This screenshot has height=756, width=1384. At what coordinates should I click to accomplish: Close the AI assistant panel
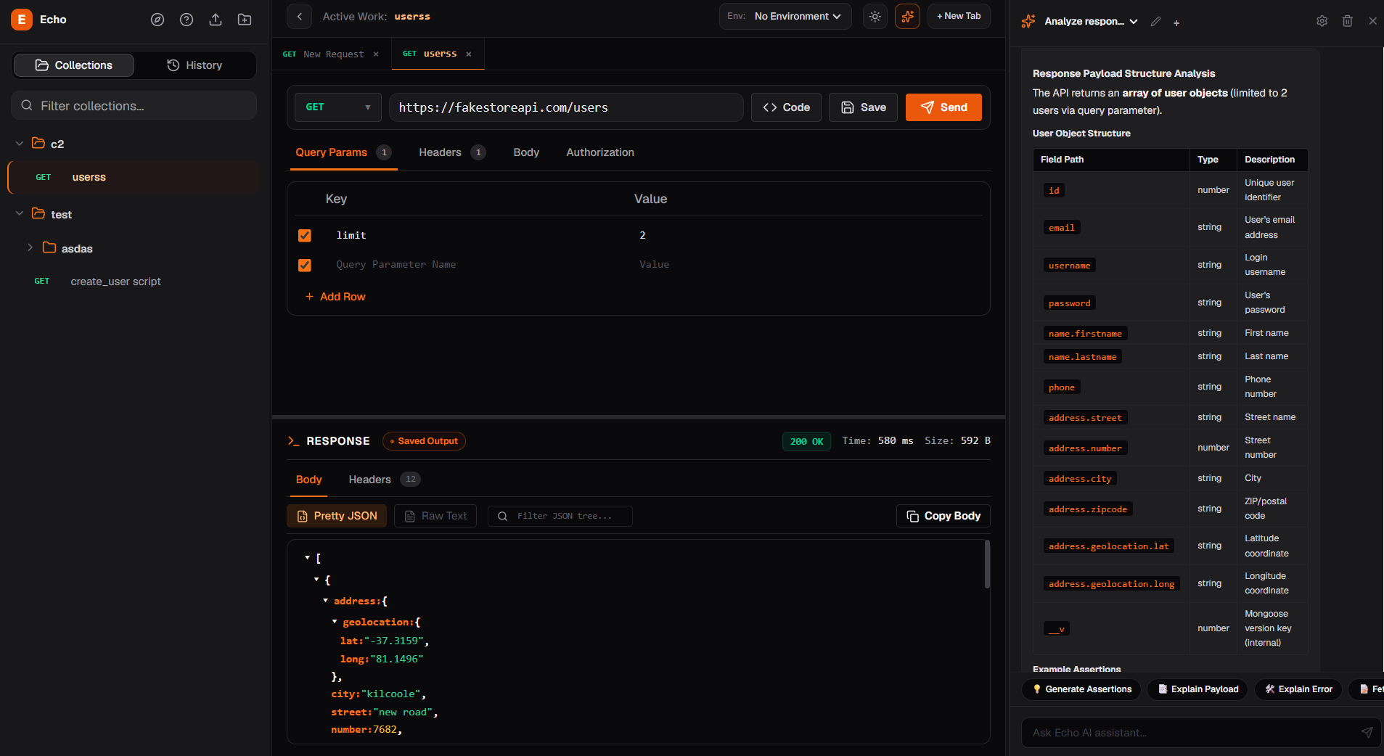1372,21
